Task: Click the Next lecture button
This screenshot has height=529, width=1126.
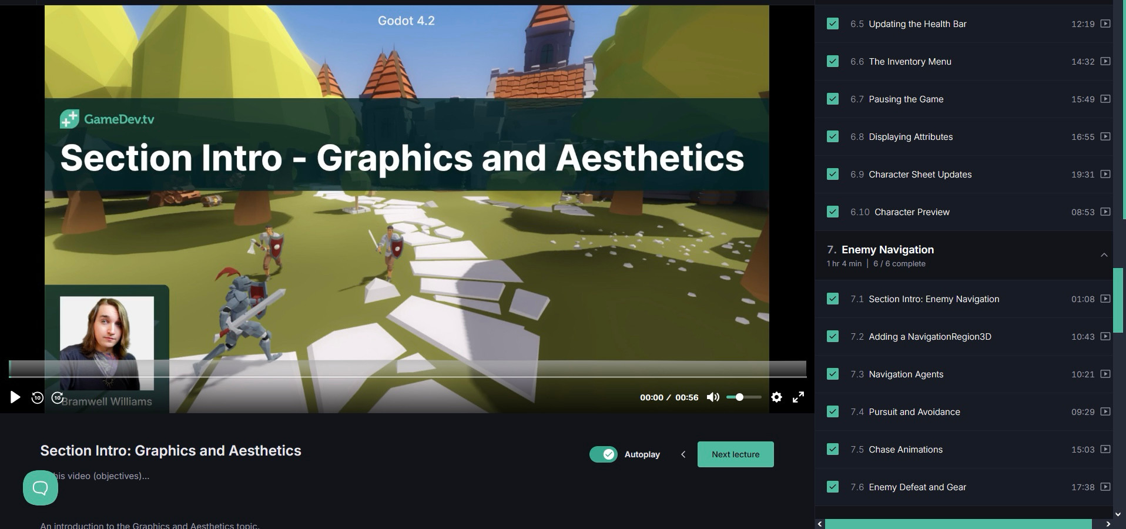Action: coord(736,454)
